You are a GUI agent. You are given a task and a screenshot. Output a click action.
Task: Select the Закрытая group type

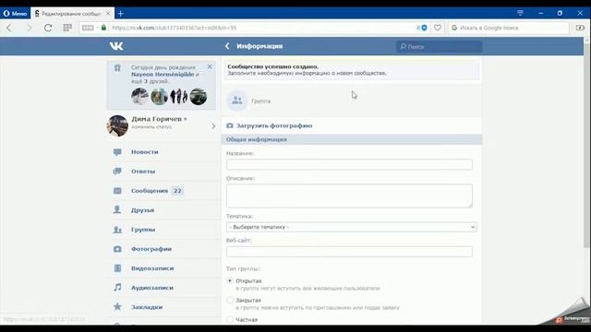[230, 300]
